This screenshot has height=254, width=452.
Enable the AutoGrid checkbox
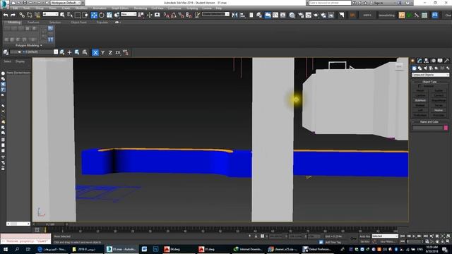(420, 86)
